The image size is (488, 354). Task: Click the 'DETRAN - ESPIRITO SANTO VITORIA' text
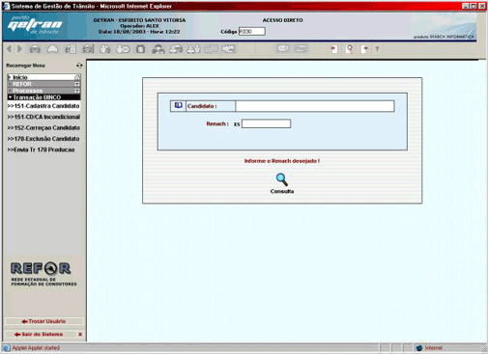tap(139, 20)
